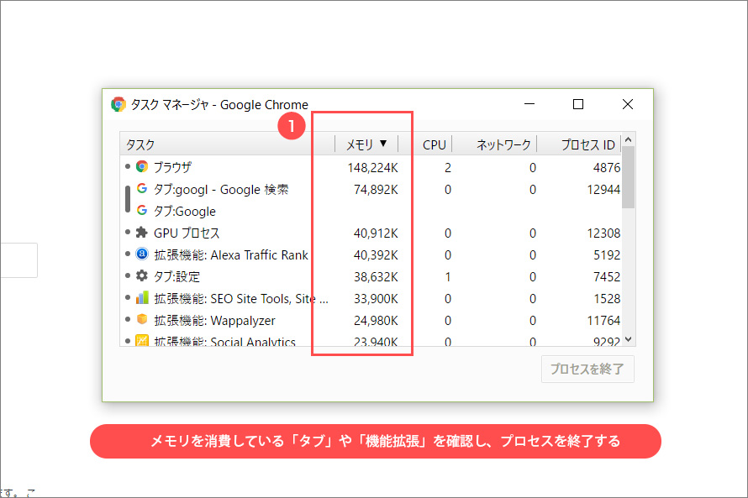Select the タブ:googl - Google 検索 row
The width and height of the screenshot is (748, 498).
371,189
